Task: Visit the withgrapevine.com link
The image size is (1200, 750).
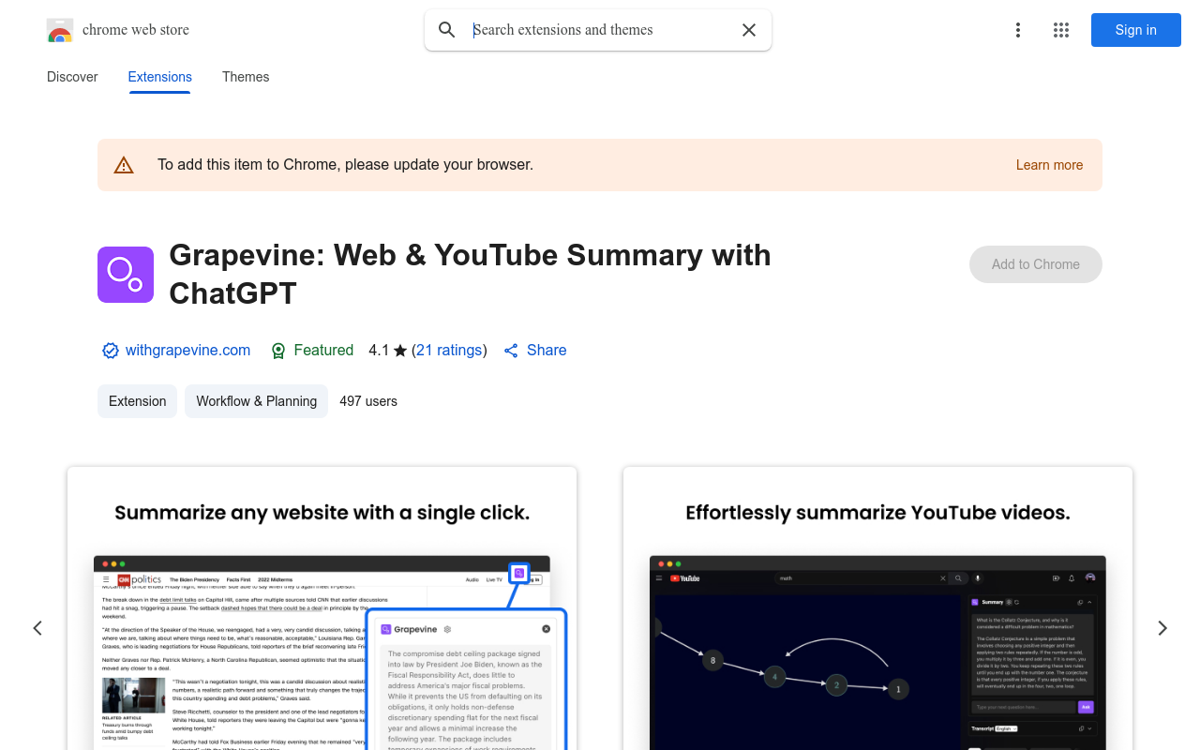Action: click(187, 351)
